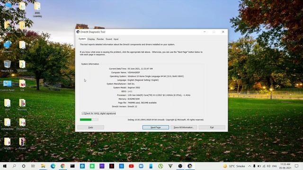Click the ENG language indicator
This screenshot has height=170, width=303.
point(275,166)
